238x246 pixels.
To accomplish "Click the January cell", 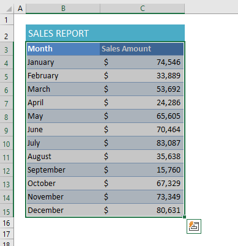I will pyautogui.click(x=63, y=62).
